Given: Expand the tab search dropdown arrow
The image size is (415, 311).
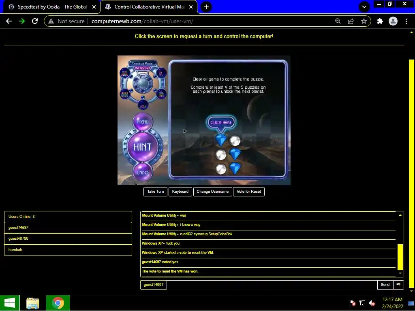Looking at the screenshot, I should pyautogui.click(x=364, y=7).
